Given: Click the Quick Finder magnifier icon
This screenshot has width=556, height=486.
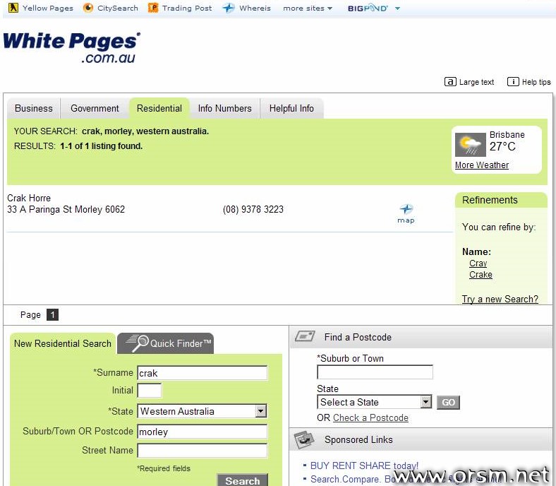Looking at the screenshot, I should coord(137,342).
